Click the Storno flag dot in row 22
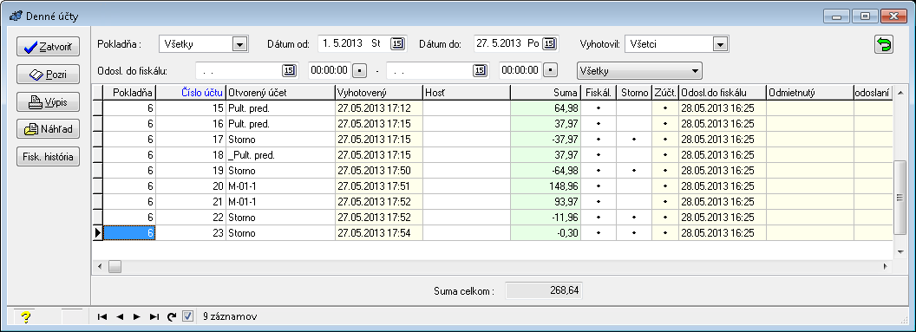Image resolution: width=916 pixels, height=332 pixels. (x=634, y=218)
